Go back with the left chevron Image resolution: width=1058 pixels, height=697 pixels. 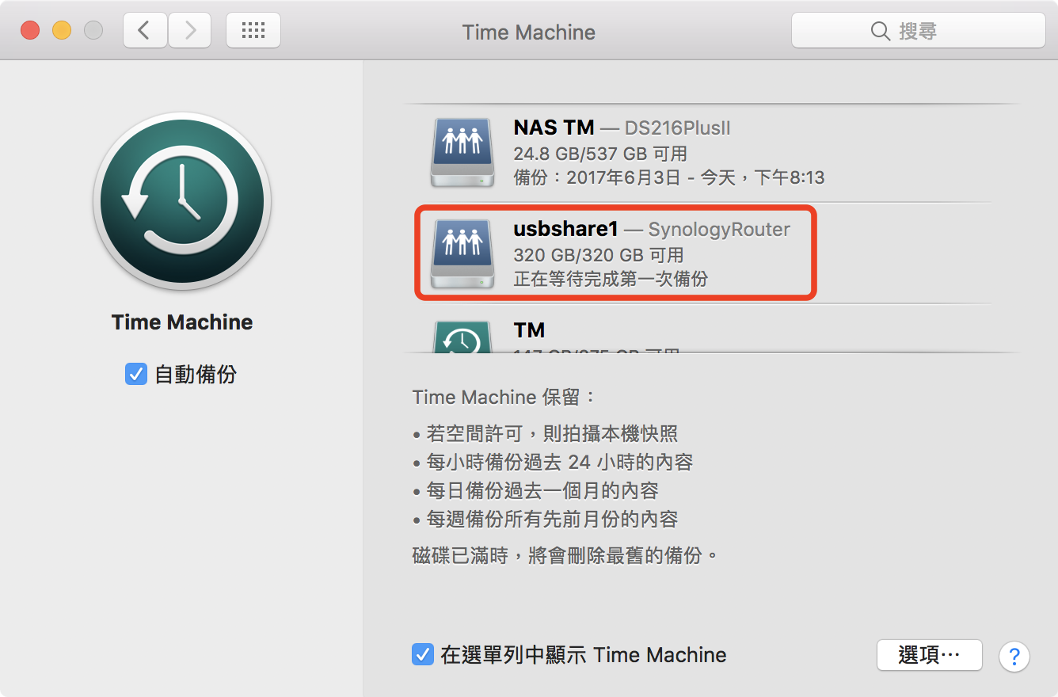(x=144, y=31)
